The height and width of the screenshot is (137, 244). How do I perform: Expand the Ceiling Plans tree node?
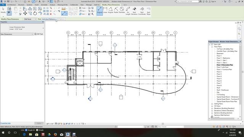coord(212,104)
